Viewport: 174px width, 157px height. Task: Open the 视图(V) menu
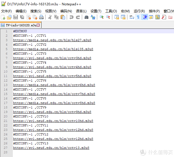click(x=51, y=11)
